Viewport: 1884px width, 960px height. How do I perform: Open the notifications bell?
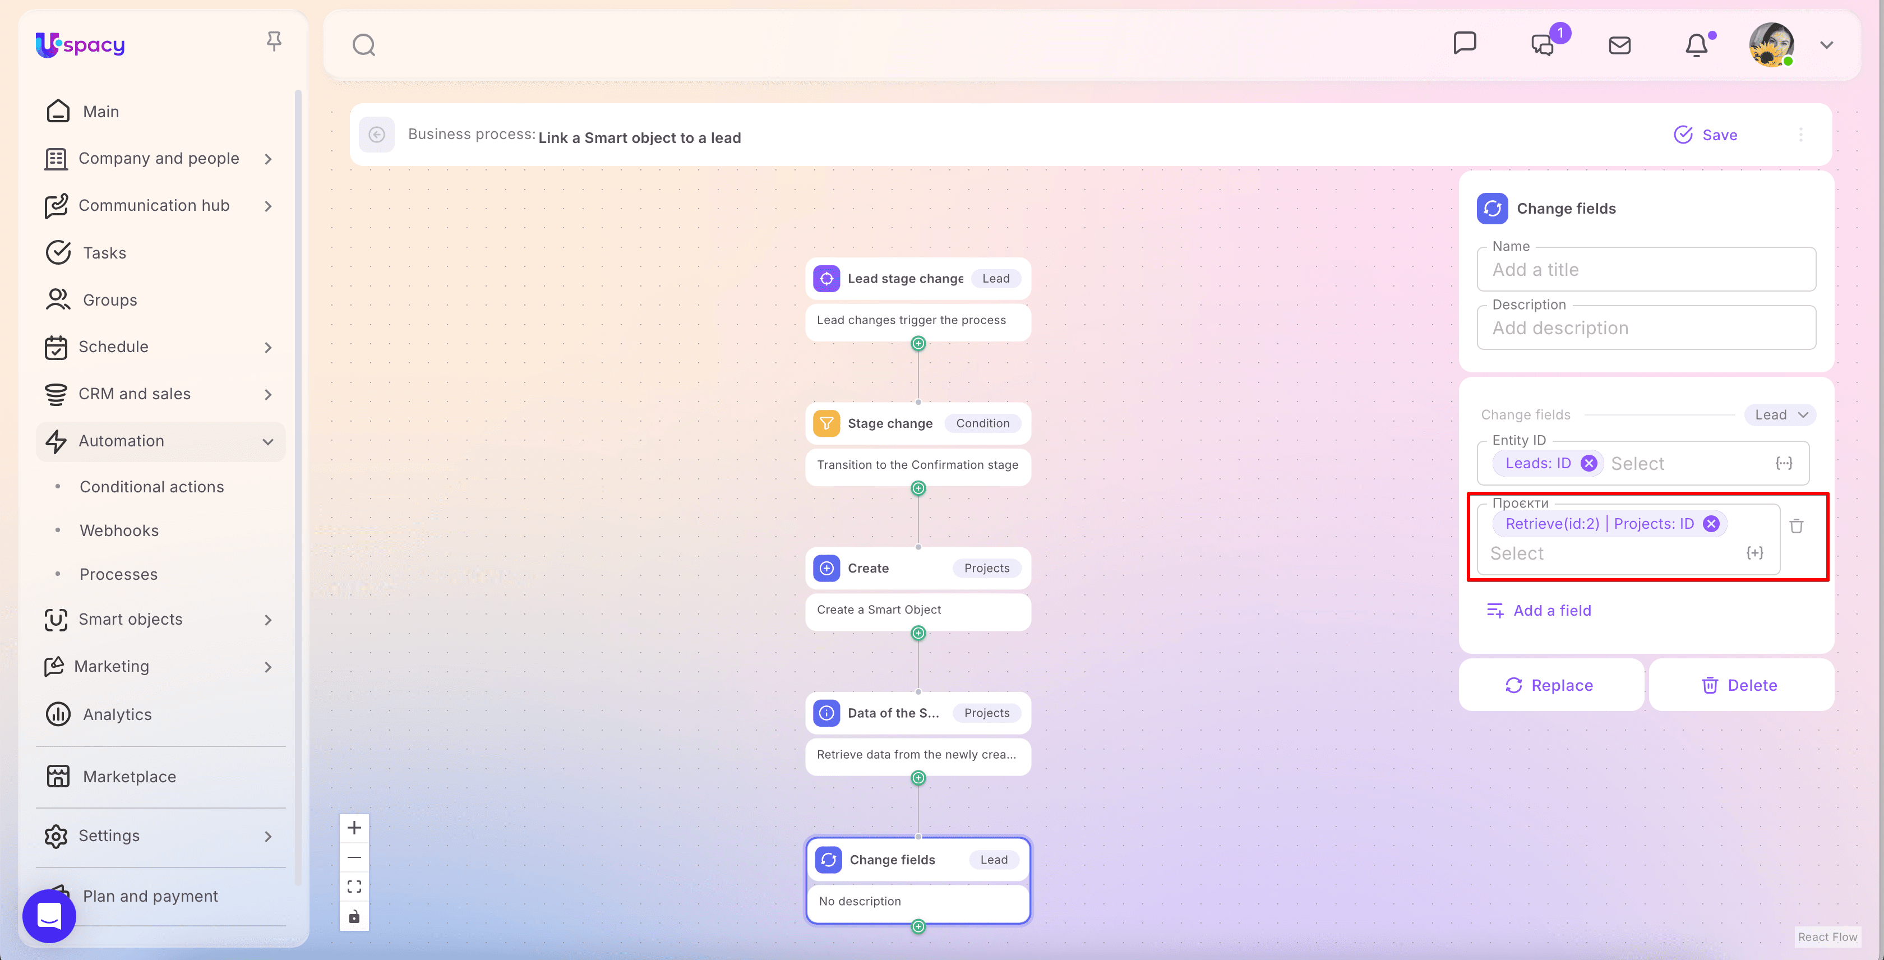[1697, 45]
